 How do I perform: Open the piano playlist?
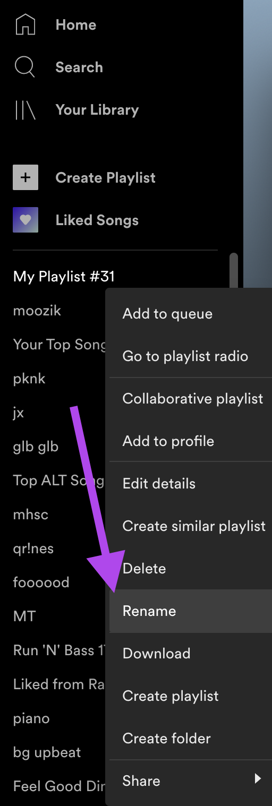click(x=31, y=718)
